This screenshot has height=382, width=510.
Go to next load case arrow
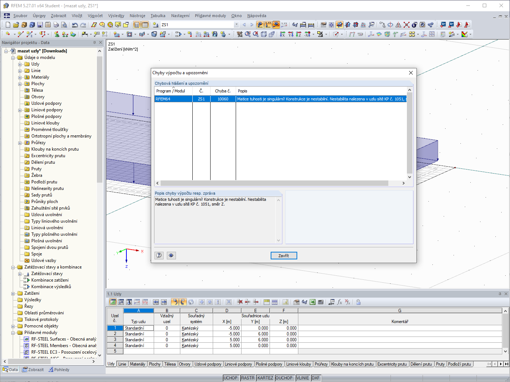click(251, 25)
